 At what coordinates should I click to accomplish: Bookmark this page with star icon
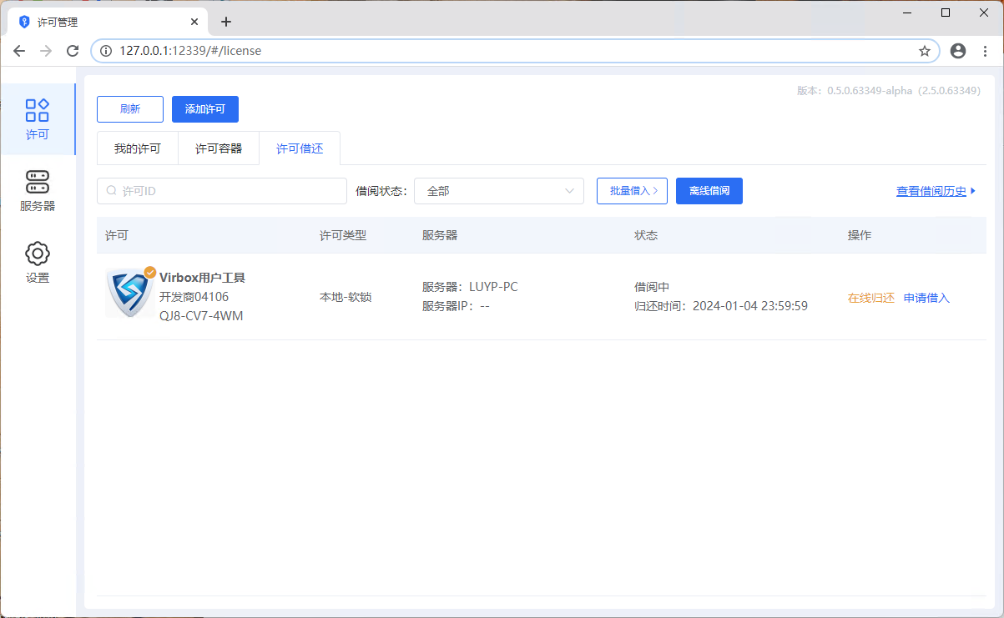point(925,51)
